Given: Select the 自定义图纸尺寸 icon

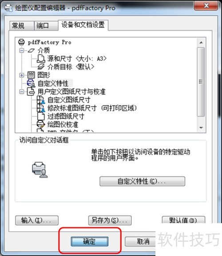Looking at the screenshot, I should pyautogui.click(x=40, y=100).
